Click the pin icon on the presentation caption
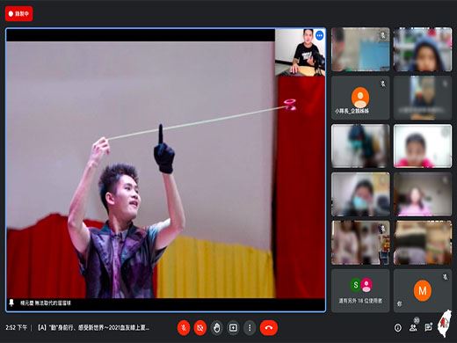Viewport: 457px width, 343px height. 11,303
